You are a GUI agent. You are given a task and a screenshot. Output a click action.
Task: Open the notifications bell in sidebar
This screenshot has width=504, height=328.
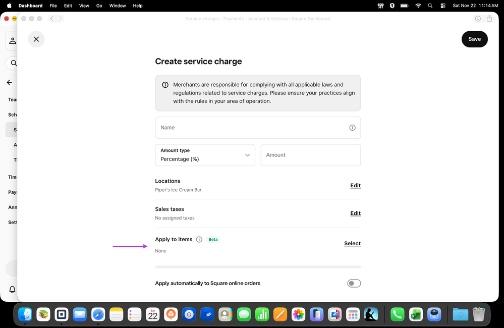point(12,290)
